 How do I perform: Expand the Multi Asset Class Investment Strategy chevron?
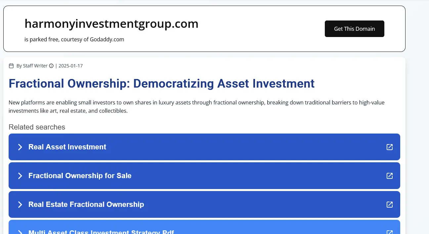pyautogui.click(x=20, y=232)
